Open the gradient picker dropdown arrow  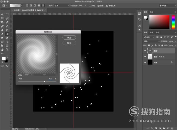(x=22, y=5)
